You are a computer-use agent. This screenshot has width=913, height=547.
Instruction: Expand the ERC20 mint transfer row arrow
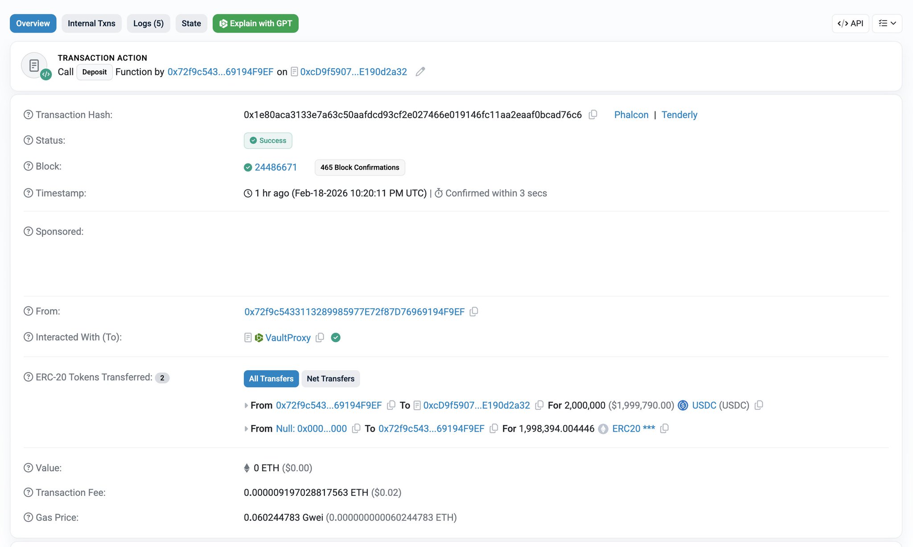click(x=246, y=429)
